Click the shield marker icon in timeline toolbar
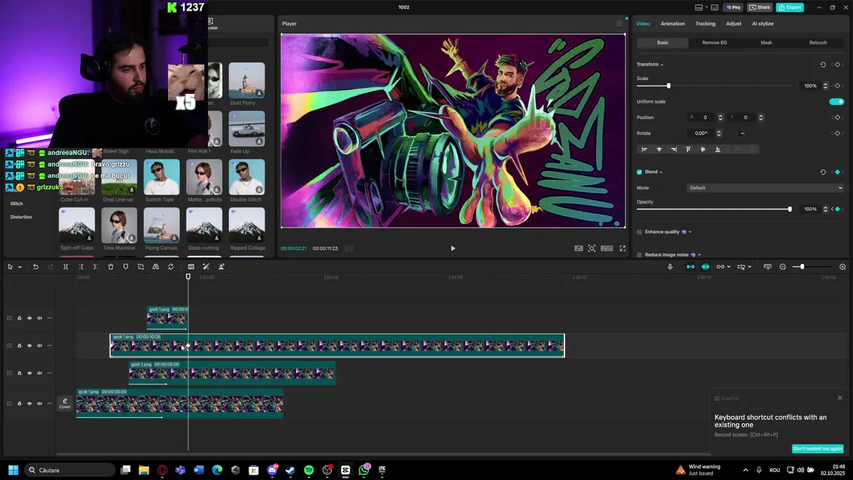This screenshot has height=480, width=853. (x=125, y=267)
